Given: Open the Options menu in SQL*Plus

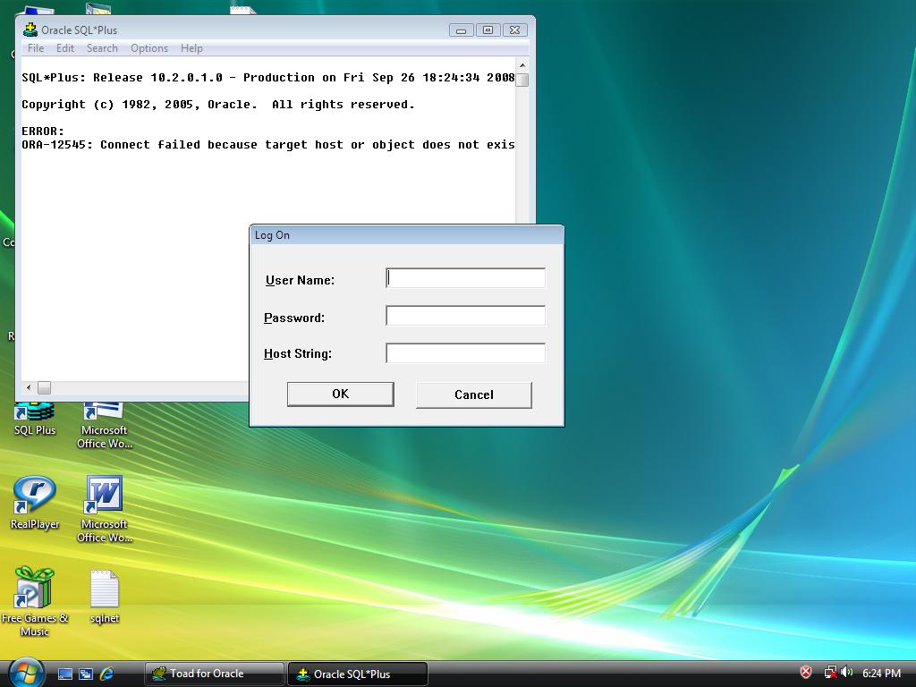Looking at the screenshot, I should tap(149, 48).
